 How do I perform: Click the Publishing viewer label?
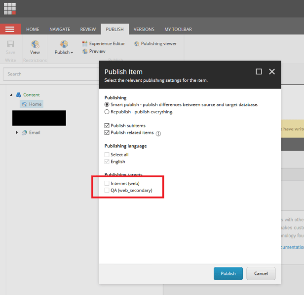(159, 43)
